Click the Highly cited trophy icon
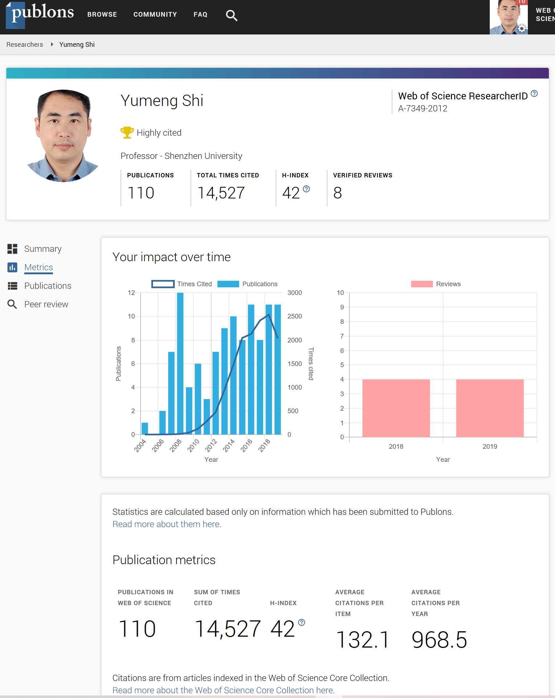The width and height of the screenshot is (555, 698). click(x=127, y=132)
